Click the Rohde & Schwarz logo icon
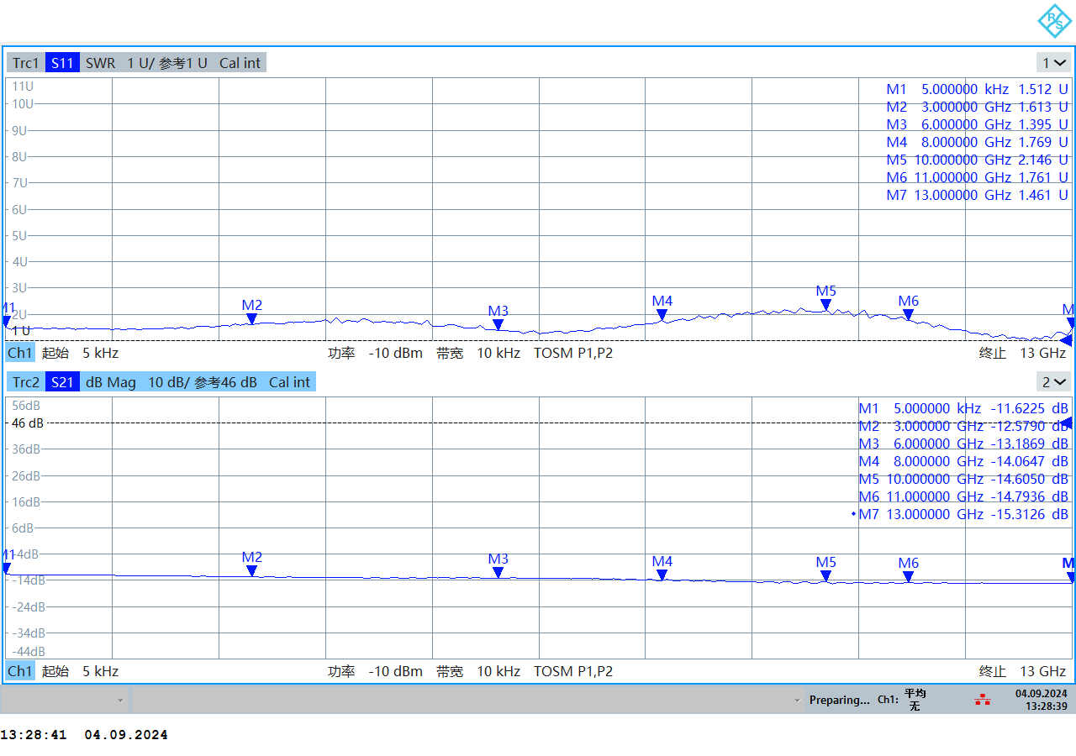1076x756 pixels. coord(1054,21)
